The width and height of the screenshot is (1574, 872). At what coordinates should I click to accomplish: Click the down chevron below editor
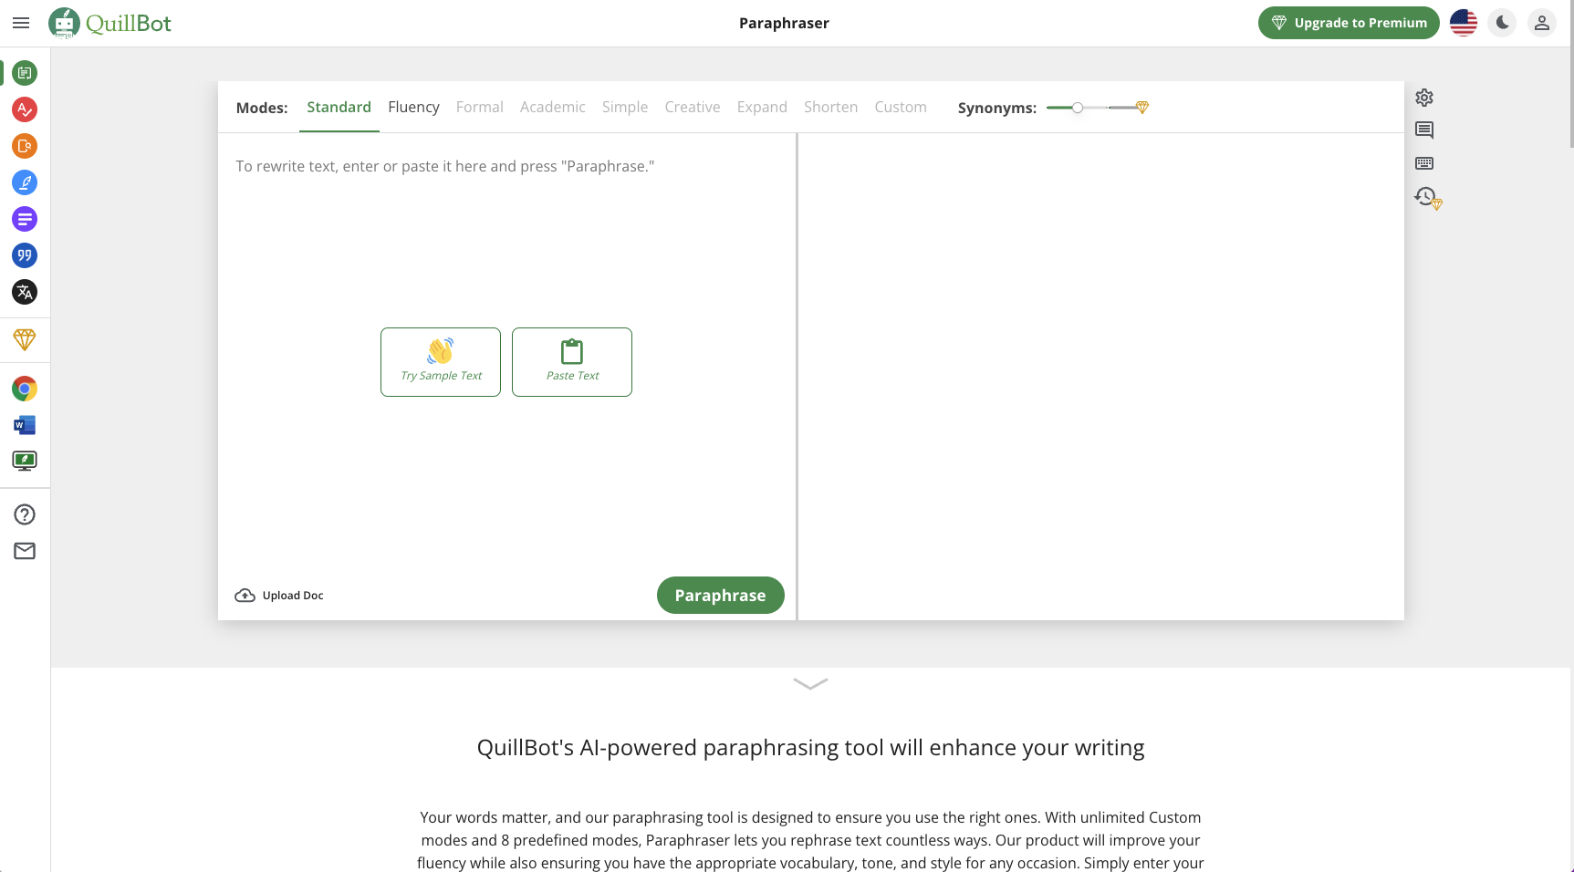[810, 684]
